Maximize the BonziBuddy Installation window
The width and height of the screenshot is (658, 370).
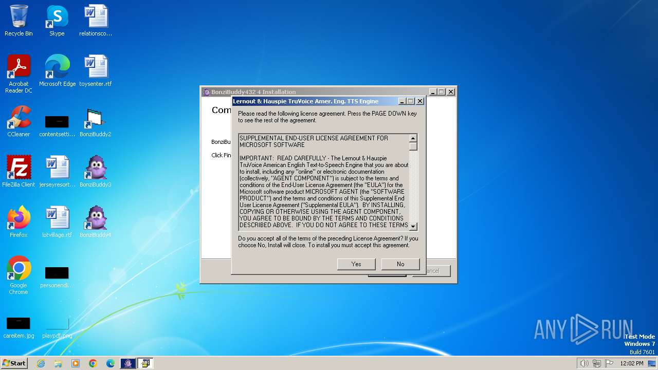point(441,92)
